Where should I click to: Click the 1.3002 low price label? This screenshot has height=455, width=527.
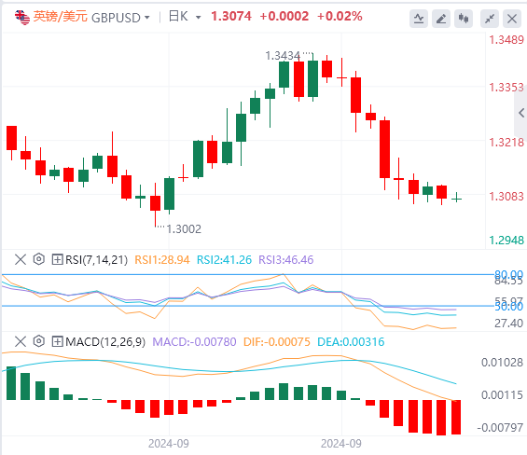(x=184, y=229)
